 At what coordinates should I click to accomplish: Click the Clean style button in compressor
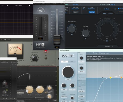pos(20,93)
